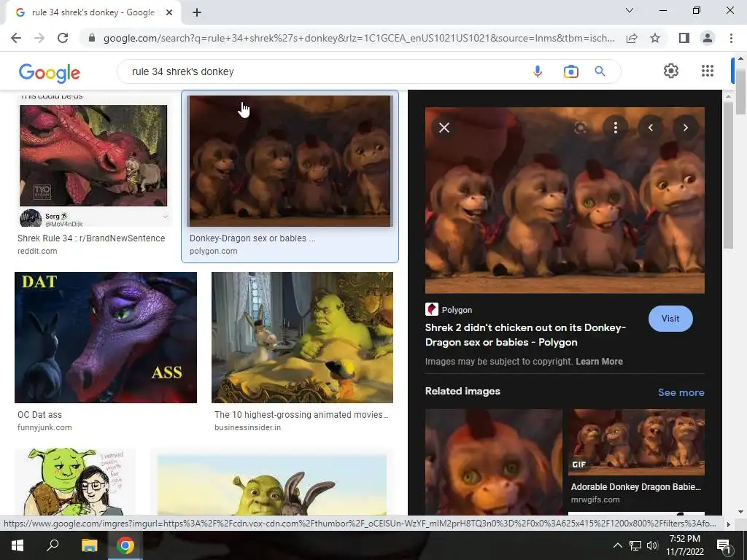The image size is (747, 560).
Task: Open the Google apps grid
Action: [x=708, y=71]
